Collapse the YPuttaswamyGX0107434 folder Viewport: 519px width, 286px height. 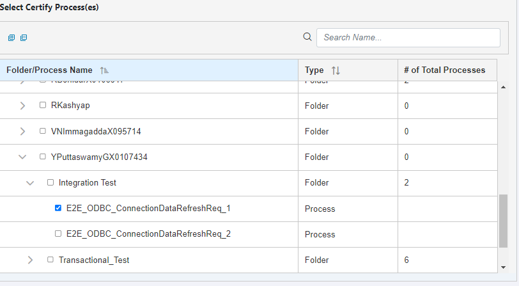[23, 157]
